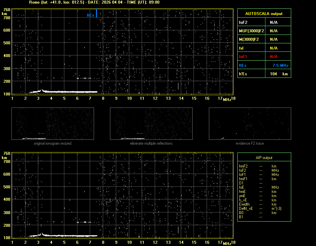Select the yellow fxI row label
This screenshot has width=316, height=246.
(242, 48)
